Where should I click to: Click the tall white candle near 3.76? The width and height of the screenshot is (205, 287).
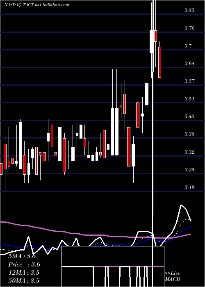(152, 41)
